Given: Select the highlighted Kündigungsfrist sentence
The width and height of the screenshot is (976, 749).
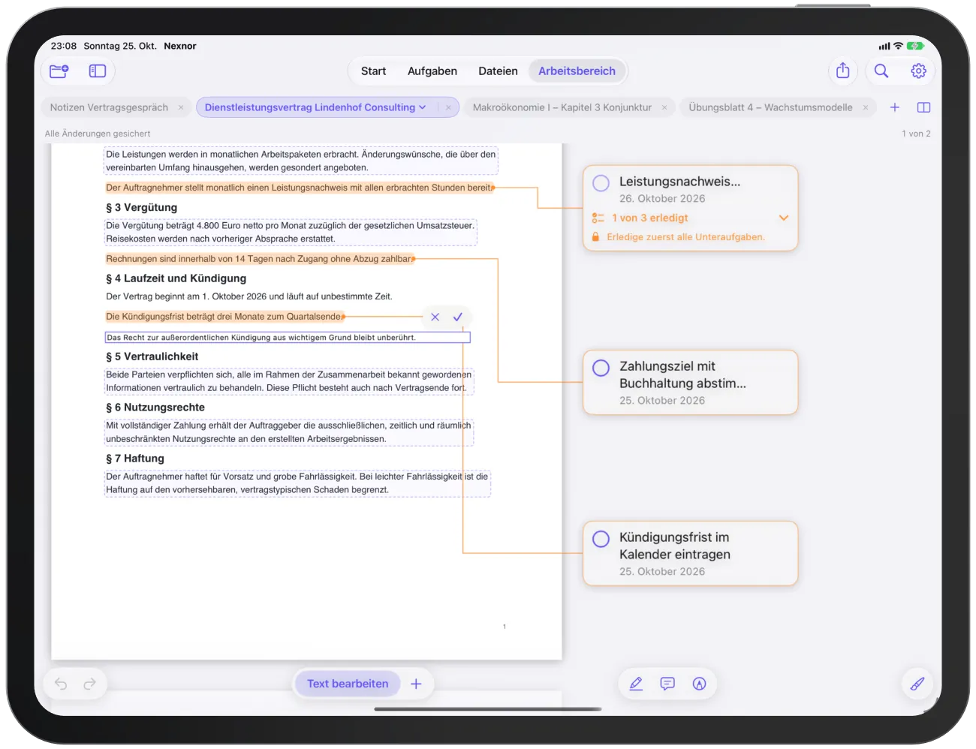Looking at the screenshot, I should (224, 317).
